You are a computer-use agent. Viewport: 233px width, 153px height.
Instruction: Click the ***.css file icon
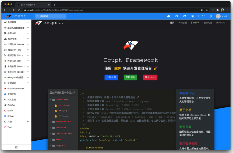[56, 116]
